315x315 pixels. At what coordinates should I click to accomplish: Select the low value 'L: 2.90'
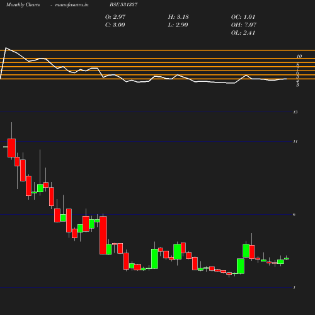point(178,25)
